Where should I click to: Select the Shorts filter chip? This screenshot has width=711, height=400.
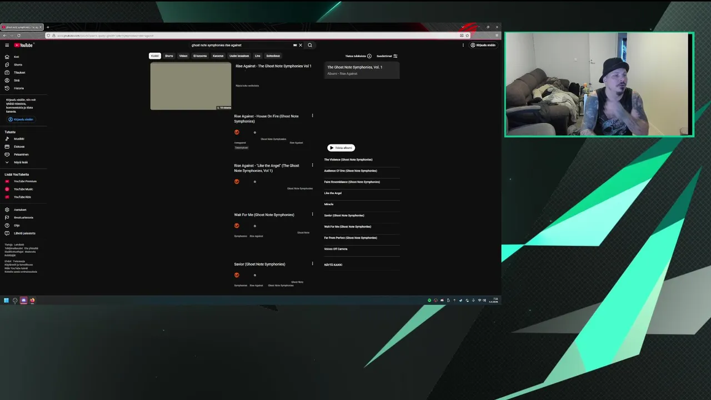169,56
